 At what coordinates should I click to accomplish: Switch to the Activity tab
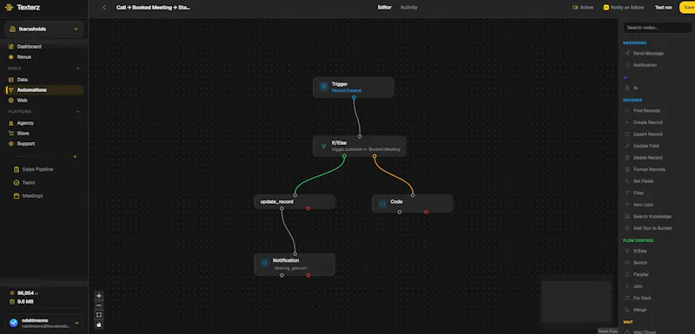click(x=408, y=8)
